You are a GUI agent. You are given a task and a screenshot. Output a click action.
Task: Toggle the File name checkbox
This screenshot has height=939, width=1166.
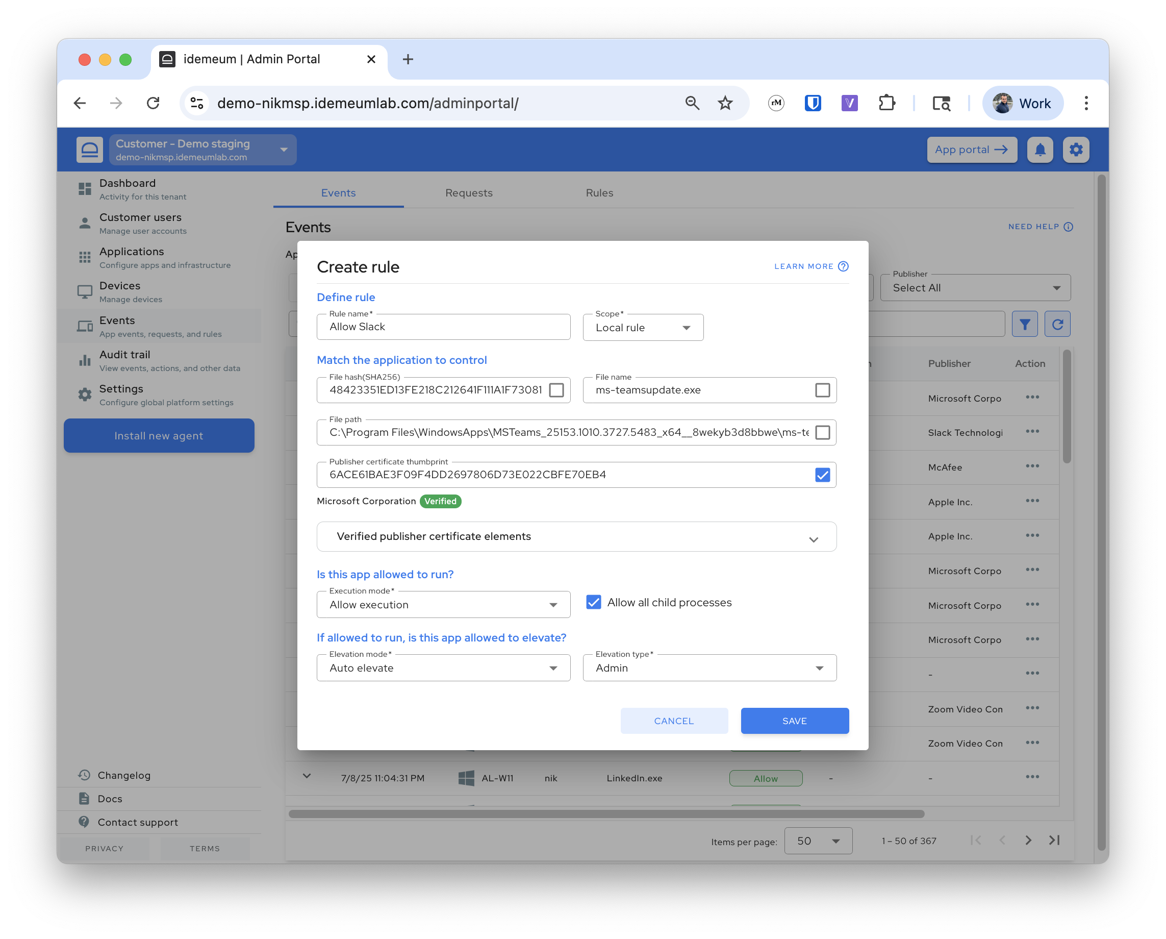pyautogui.click(x=823, y=390)
